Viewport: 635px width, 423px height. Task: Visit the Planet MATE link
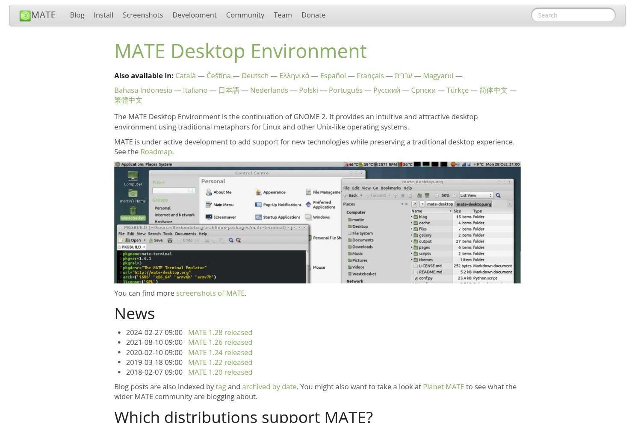(443, 387)
